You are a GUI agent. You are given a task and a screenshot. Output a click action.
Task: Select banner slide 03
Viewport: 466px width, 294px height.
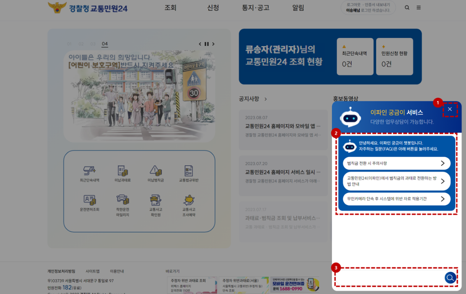coord(93,44)
